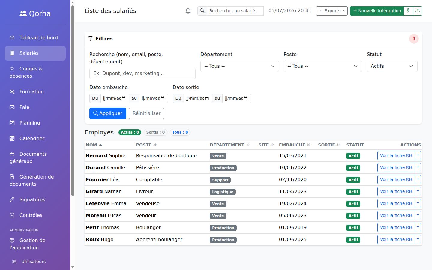
Task: Sort by Département column arrows
Action: [x=247, y=145]
